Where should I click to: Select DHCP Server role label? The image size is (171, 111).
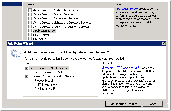pyautogui.click(x=41, y=35)
